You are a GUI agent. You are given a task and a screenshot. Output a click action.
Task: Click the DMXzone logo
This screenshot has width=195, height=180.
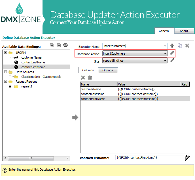click(21, 13)
